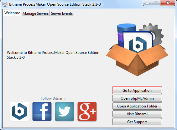Click the Open phpMyAdmin button
The image size is (177, 130).
137,98
